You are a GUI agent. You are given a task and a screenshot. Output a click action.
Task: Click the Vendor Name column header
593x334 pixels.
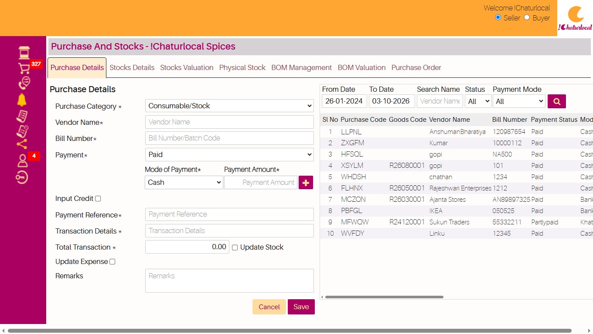click(x=450, y=120)
